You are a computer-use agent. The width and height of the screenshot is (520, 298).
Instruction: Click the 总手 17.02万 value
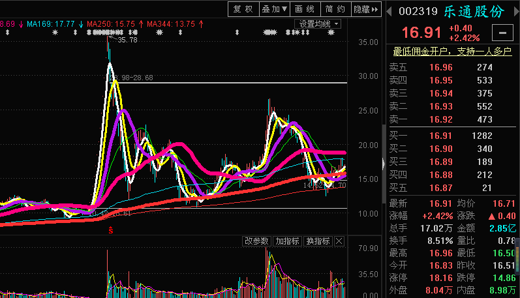point(436,228)
